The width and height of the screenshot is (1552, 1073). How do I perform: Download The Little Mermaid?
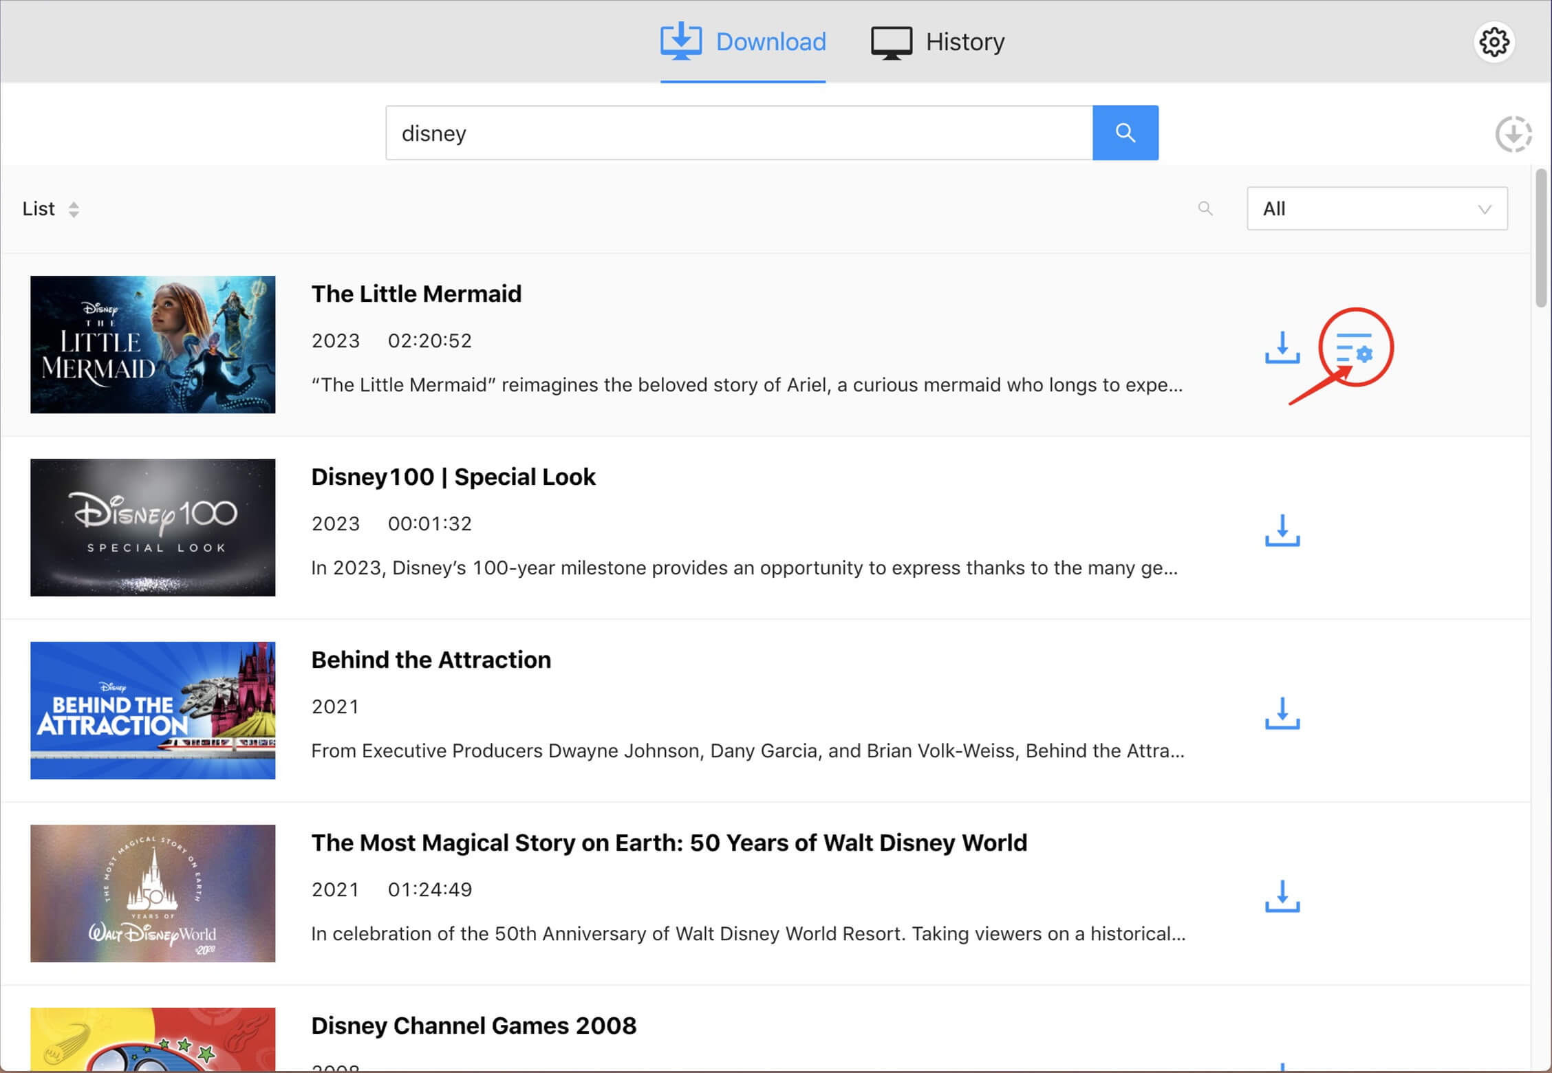point(1282,347)
